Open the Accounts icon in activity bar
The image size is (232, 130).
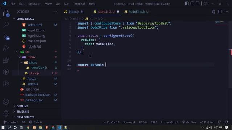pyautogui.click(x=6, y=102)
